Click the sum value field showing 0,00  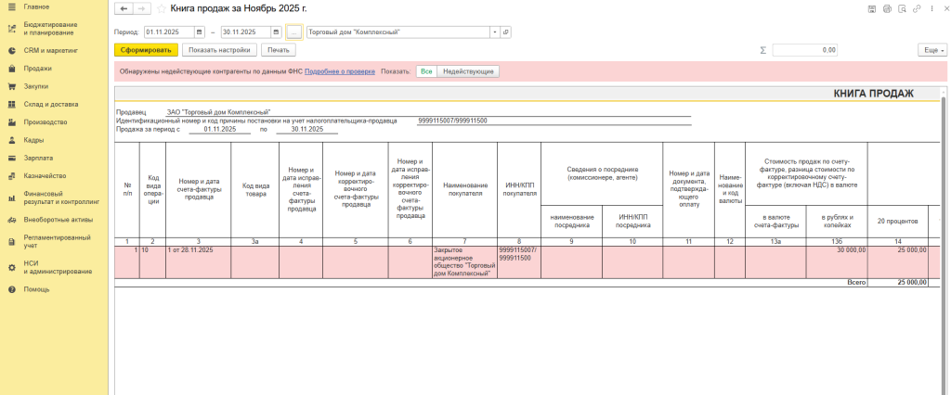(x=805, y=50)
